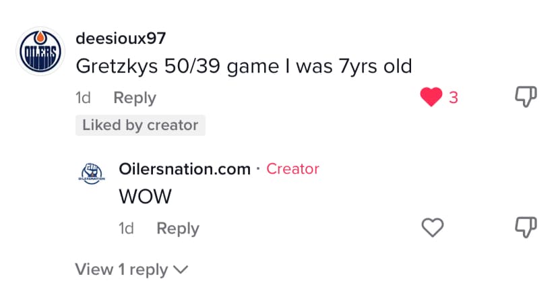Select the WOW reply text

145,197
